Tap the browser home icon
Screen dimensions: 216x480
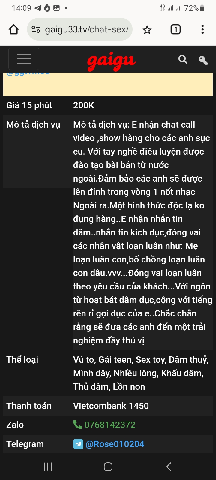coord(13,29)
